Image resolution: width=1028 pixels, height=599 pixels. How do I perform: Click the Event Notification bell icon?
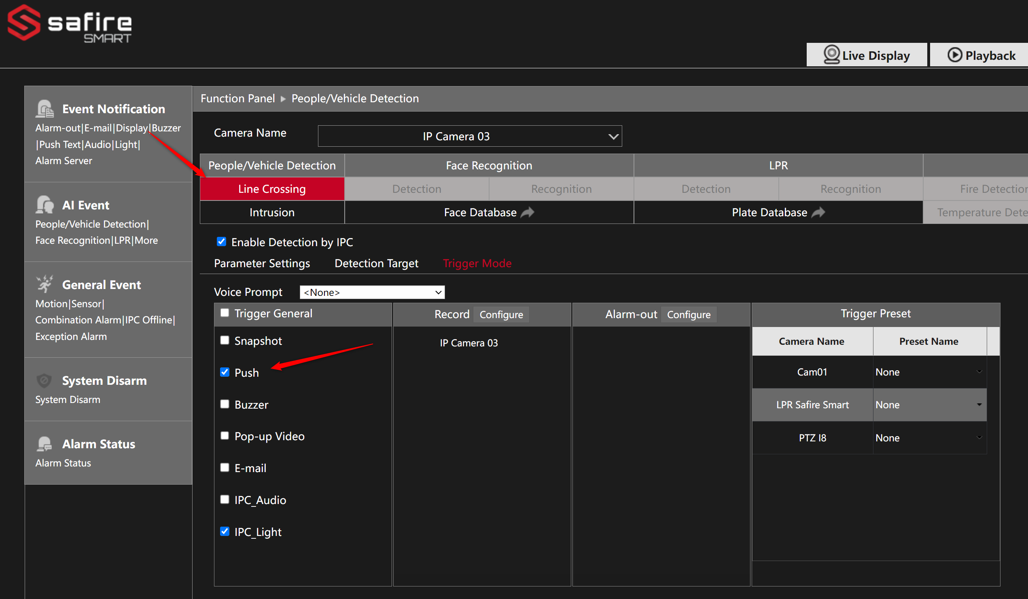[45, 108]
